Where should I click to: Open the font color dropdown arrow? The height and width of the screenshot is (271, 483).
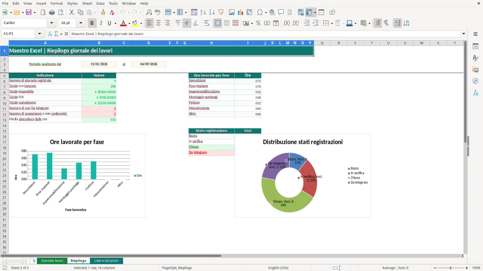coord(129,23)
